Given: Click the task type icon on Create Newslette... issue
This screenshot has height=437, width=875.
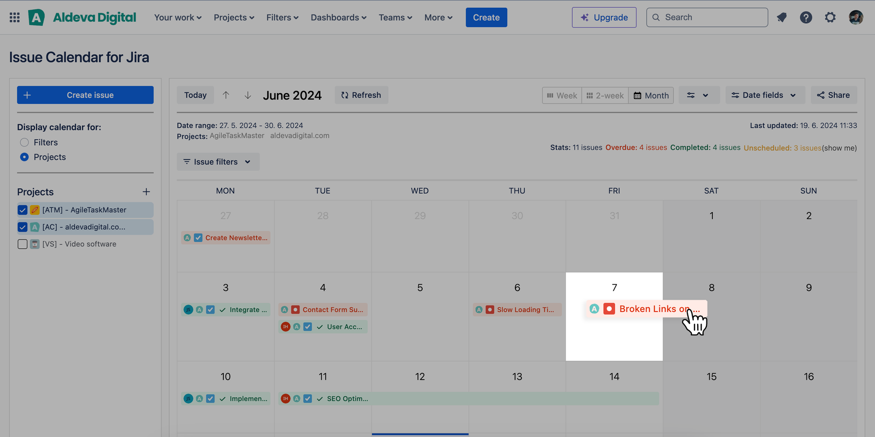Looking at the screenshot, I should (x=198, y=238).
